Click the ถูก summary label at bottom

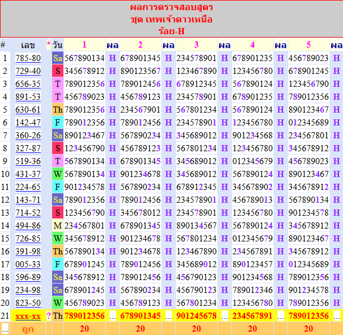point(27,329)
